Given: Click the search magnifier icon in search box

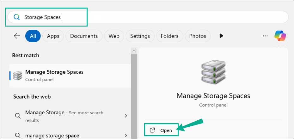Looking at the screenshot, I should (x=16, y=17).
